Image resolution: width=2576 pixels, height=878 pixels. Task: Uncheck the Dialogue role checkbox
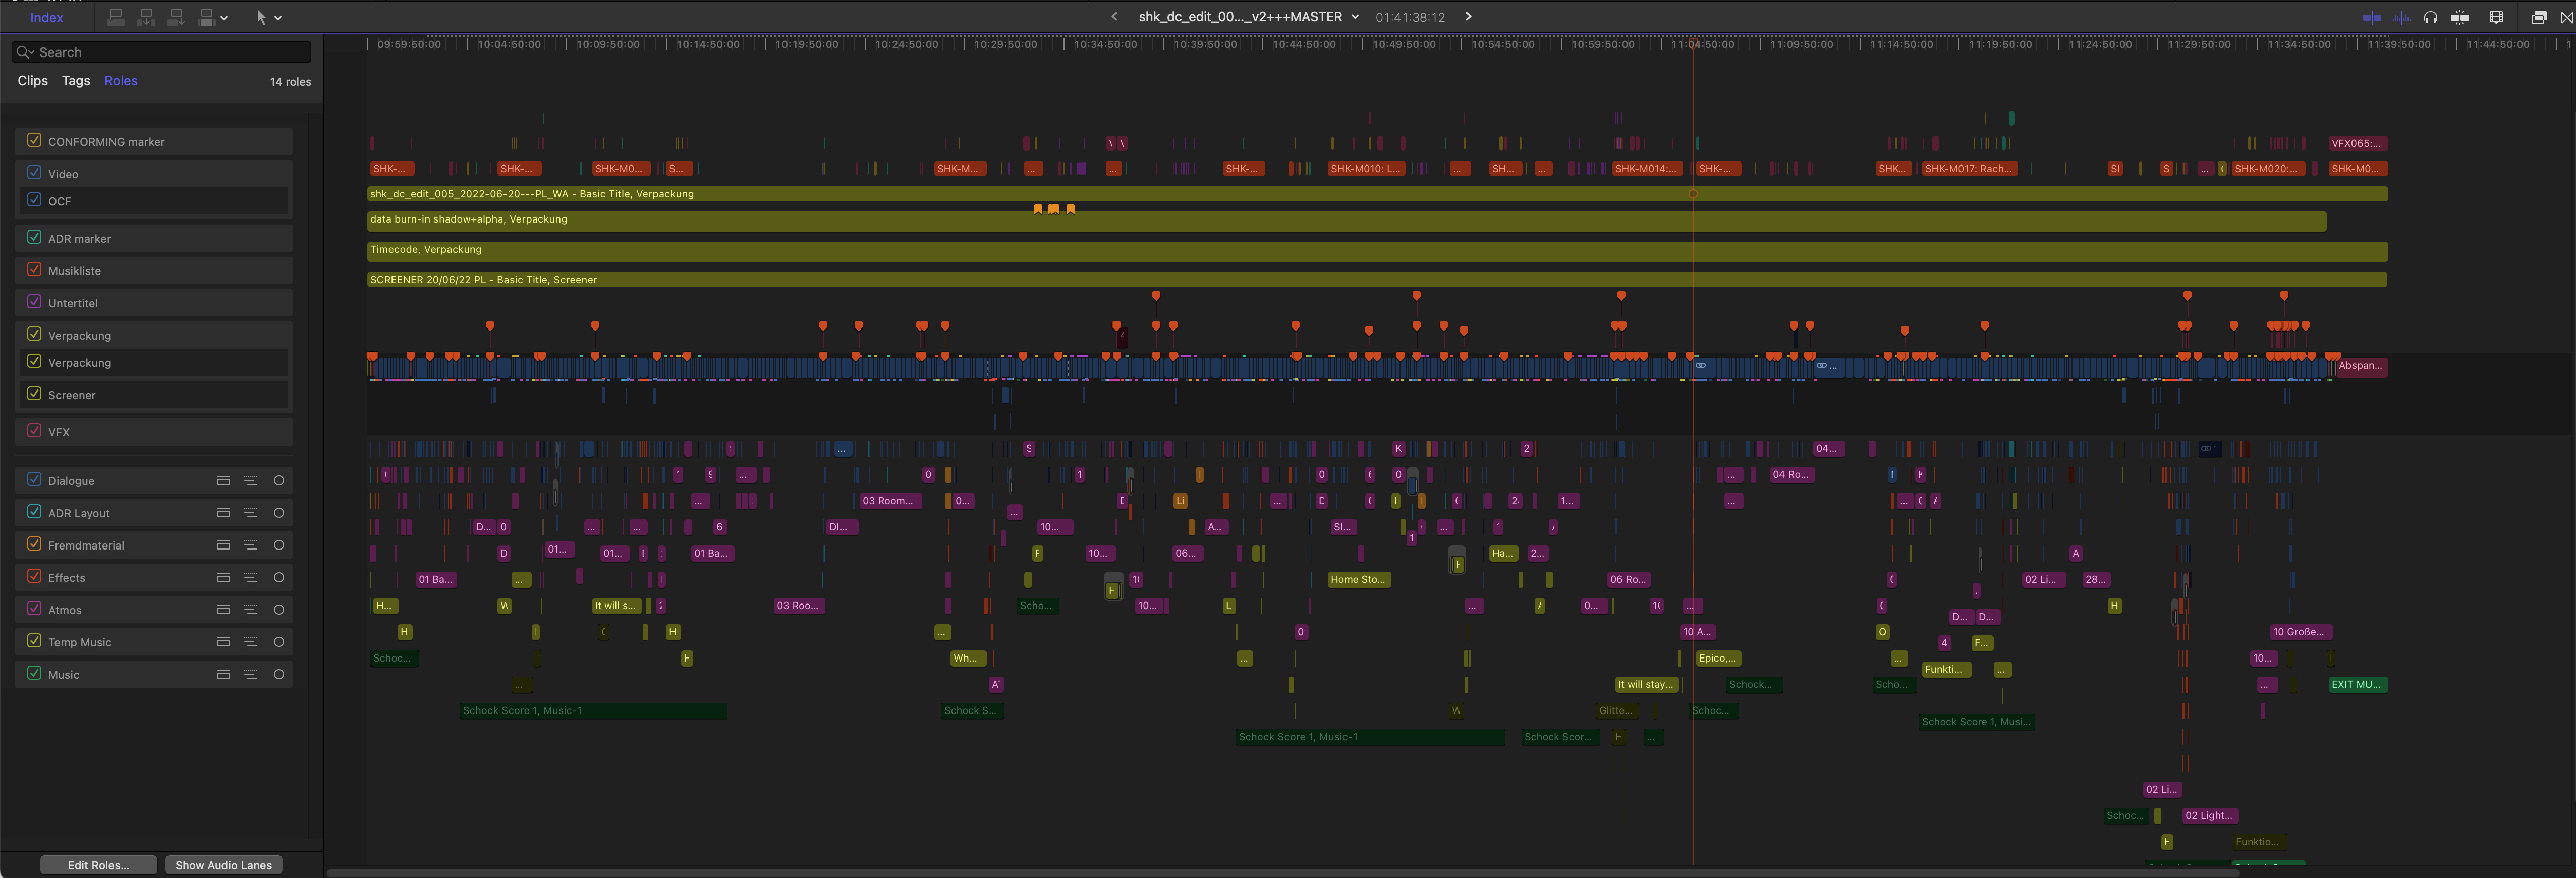click(35, 479)
